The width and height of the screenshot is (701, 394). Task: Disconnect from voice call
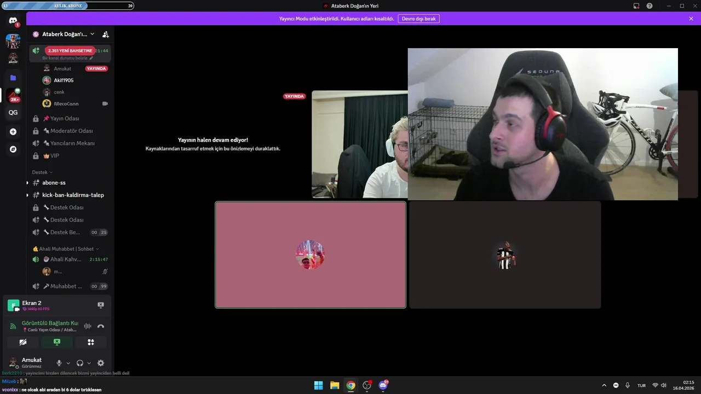pyautogui.click(x=101, y=326)
